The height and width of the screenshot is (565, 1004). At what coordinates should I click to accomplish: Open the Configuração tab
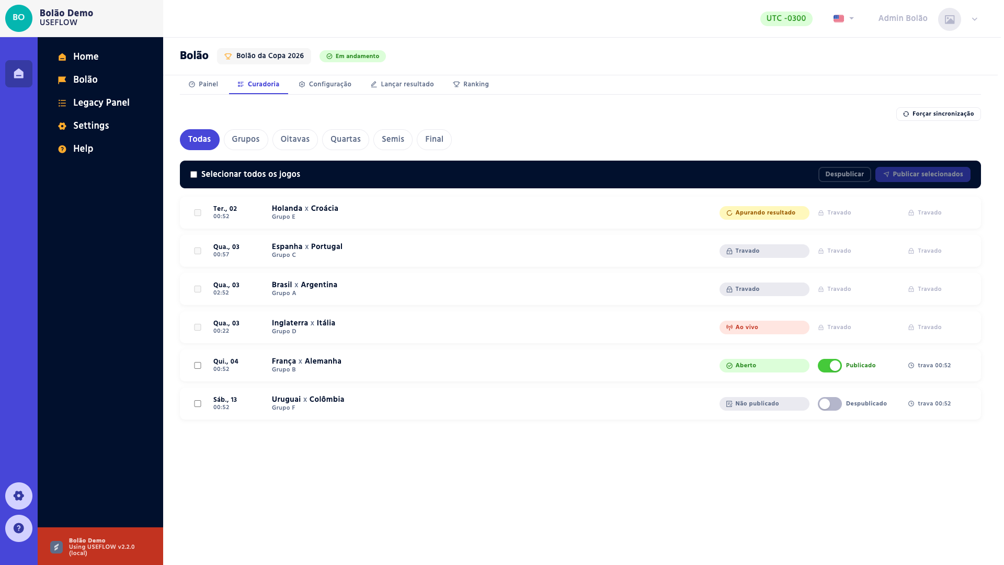tap(325, 84)
